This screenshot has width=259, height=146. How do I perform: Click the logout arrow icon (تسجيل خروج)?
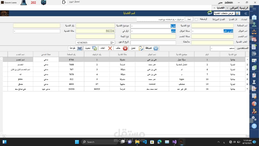click(x=64, y=2)
